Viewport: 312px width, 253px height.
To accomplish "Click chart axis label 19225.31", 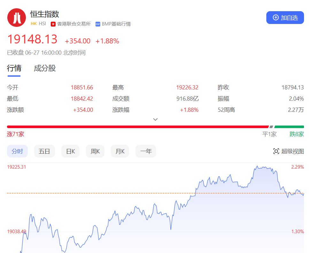I will coord(17,167).
